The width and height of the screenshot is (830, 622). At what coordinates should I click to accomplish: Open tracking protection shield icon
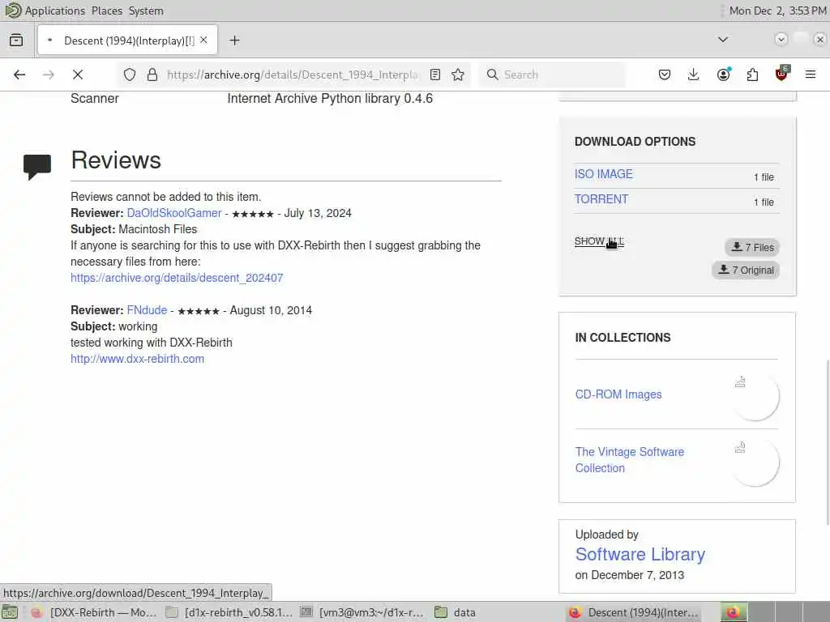[130, 75]
